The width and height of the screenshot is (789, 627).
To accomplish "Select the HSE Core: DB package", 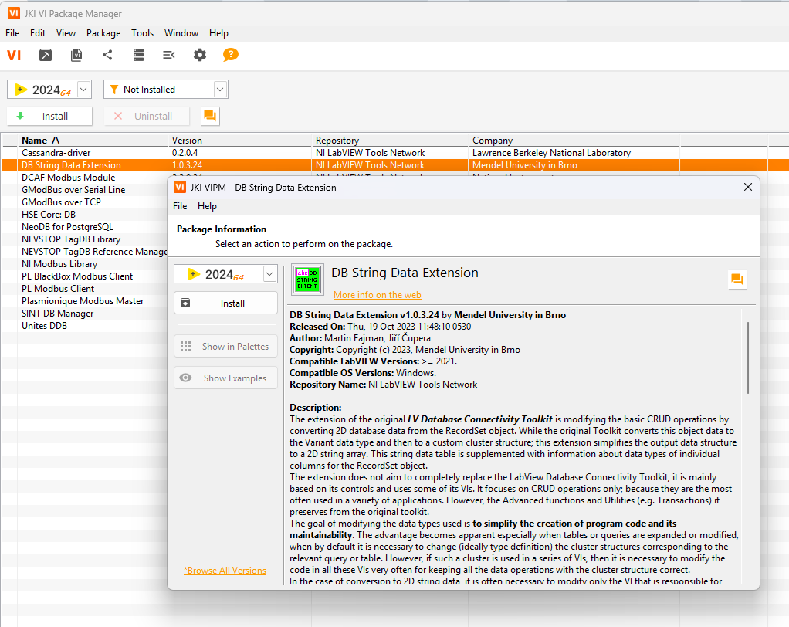I will pos(49,215).
